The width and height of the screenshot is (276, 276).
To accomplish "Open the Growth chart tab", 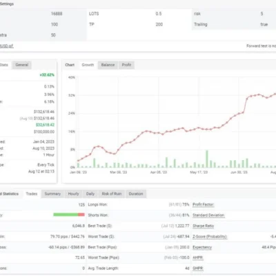I will tap(88, 65).
